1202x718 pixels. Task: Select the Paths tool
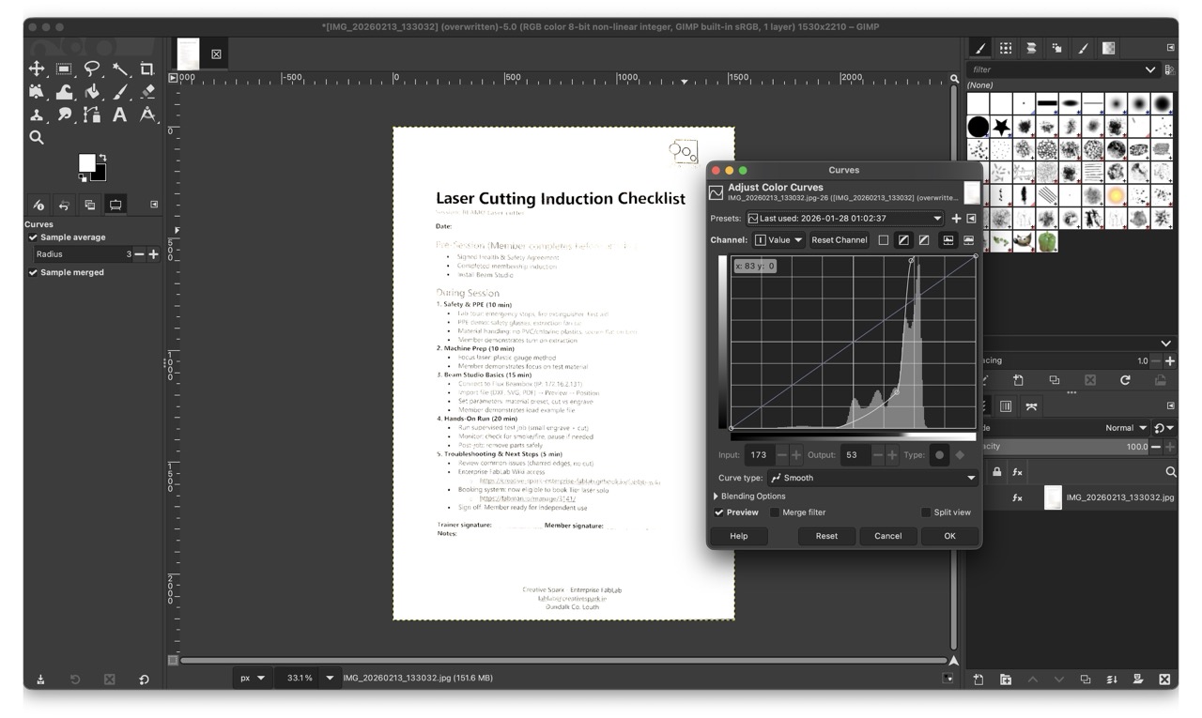pyautogui.click(x=92, y=115)
